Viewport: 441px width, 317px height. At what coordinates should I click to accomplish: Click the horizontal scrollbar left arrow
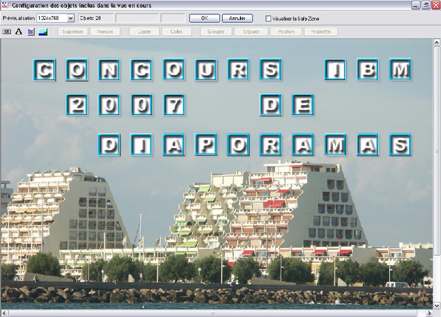click(4, 313)
